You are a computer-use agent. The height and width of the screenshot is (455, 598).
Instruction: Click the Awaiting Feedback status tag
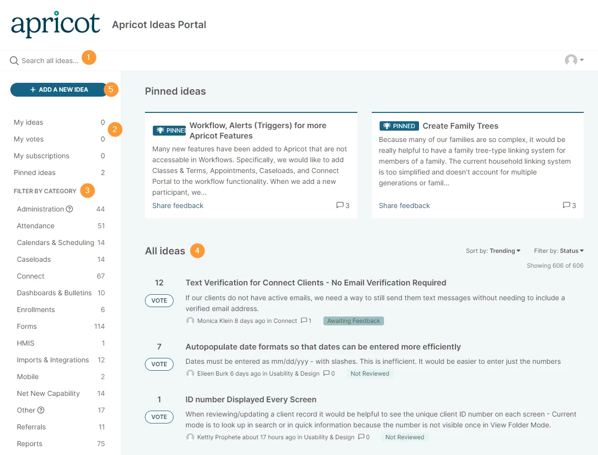point(353,321)
